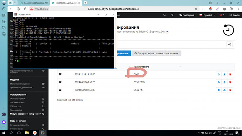Sort table by Размер файла column

click(x=141, y=67)
